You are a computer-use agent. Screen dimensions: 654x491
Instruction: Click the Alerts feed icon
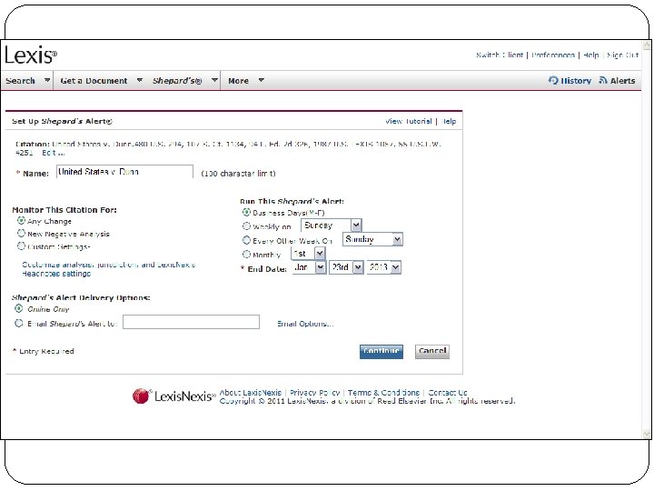[603, 80]
